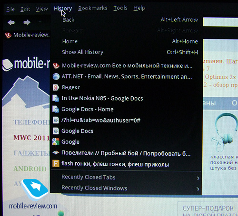Viewport: 238px width, 216px height.
Task: Click the favicon of plain Google Docs entry
Action: point(56,131)
